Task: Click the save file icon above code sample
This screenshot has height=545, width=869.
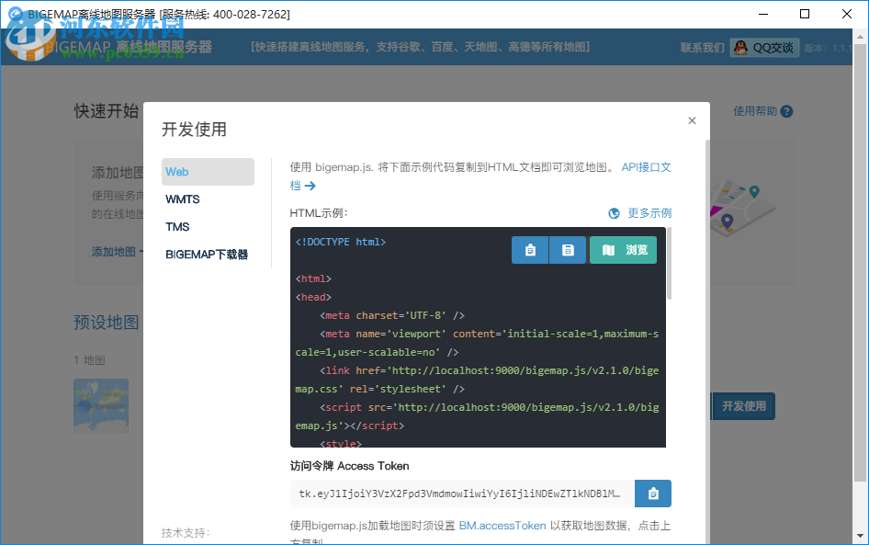Action: coord(567,249)
